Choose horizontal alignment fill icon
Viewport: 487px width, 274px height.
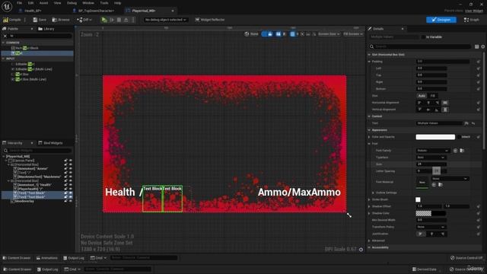[445, 103]
